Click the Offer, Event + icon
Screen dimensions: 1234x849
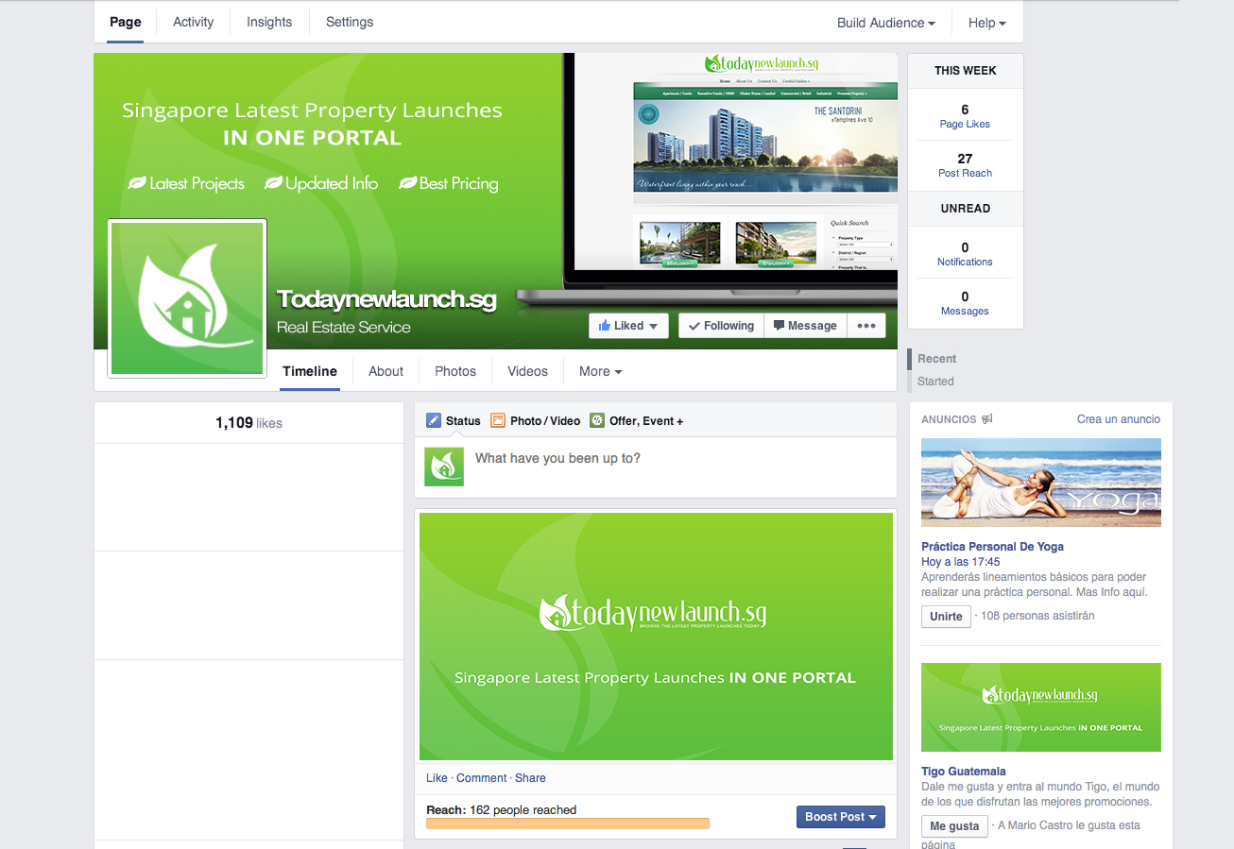tap(597, 421)
